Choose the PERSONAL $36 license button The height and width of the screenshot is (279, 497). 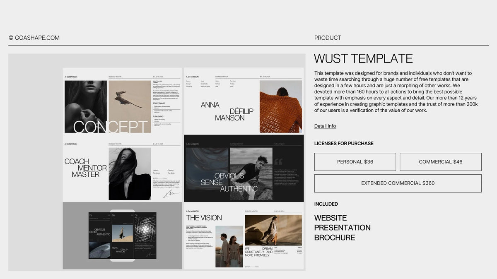coord(355,162)
